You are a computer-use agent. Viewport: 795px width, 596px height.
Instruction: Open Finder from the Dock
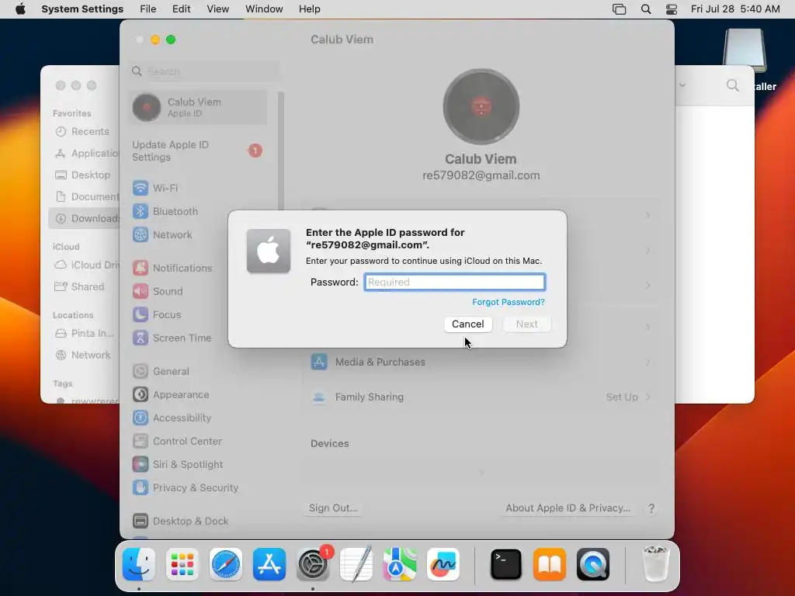pos(139,564)
